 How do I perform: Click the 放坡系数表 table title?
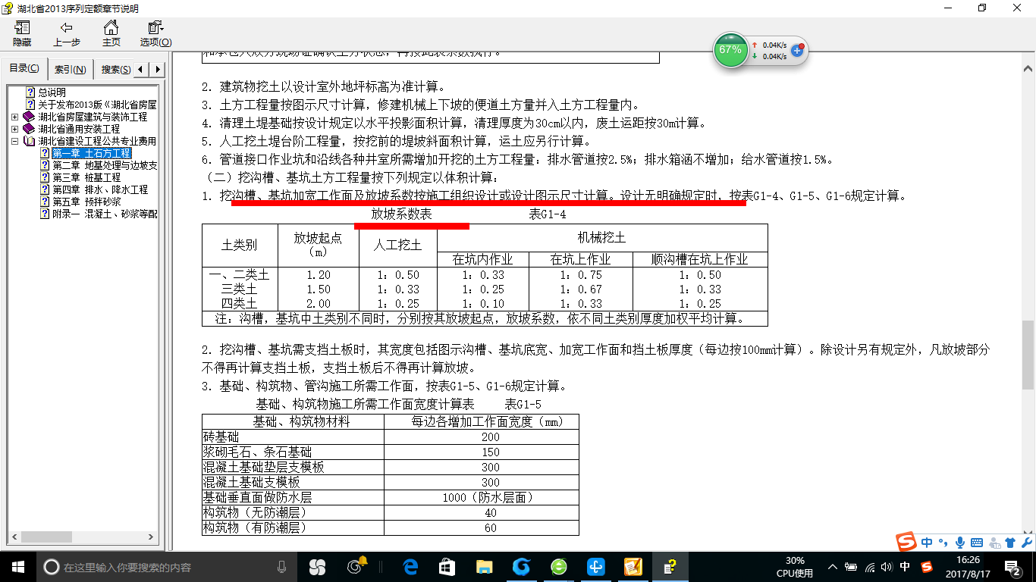401,214
